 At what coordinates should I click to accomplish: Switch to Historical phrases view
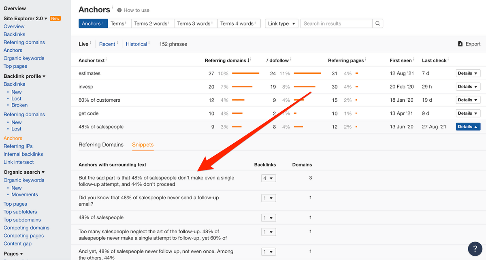point(136,44)
